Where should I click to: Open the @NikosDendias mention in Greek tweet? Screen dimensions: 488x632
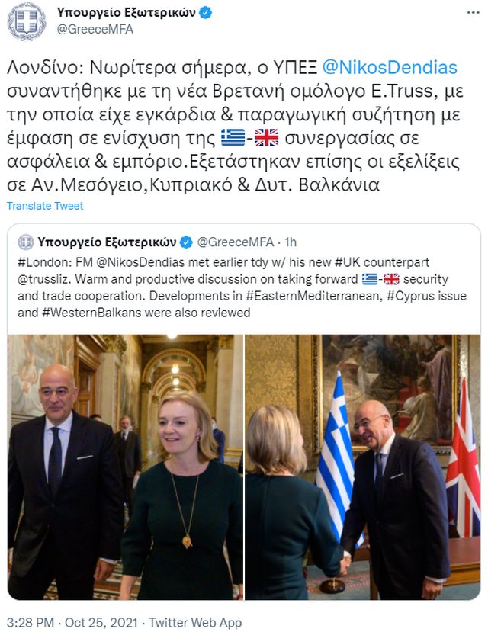coord(390,67)
